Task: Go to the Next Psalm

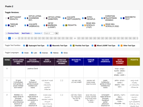Action: (x=27, y=33)
